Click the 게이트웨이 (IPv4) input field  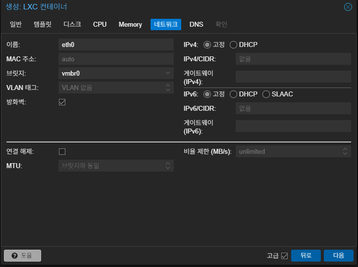(x=293, y=77)
